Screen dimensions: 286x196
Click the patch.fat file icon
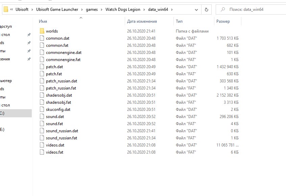pyautogui.click(x=42, y=74)
